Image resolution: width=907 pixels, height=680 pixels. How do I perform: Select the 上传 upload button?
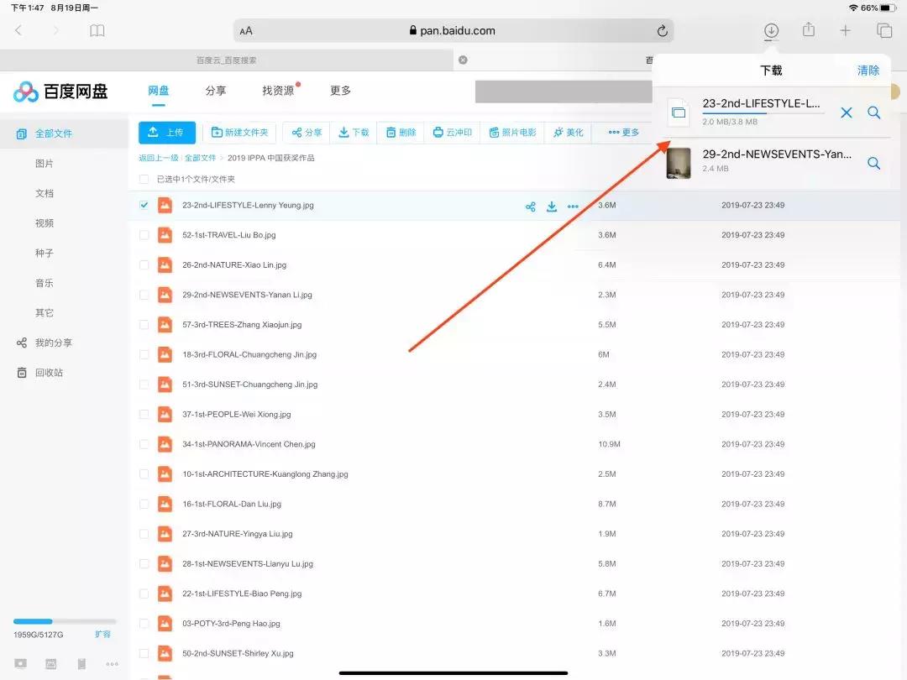click(x=166, y=132)
